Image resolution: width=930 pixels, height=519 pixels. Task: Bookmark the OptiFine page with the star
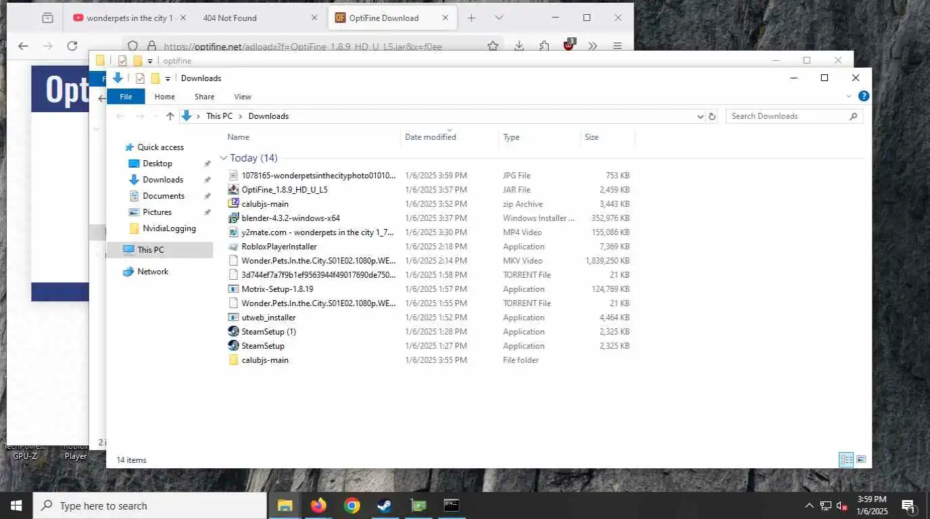[x=493, y=46]
